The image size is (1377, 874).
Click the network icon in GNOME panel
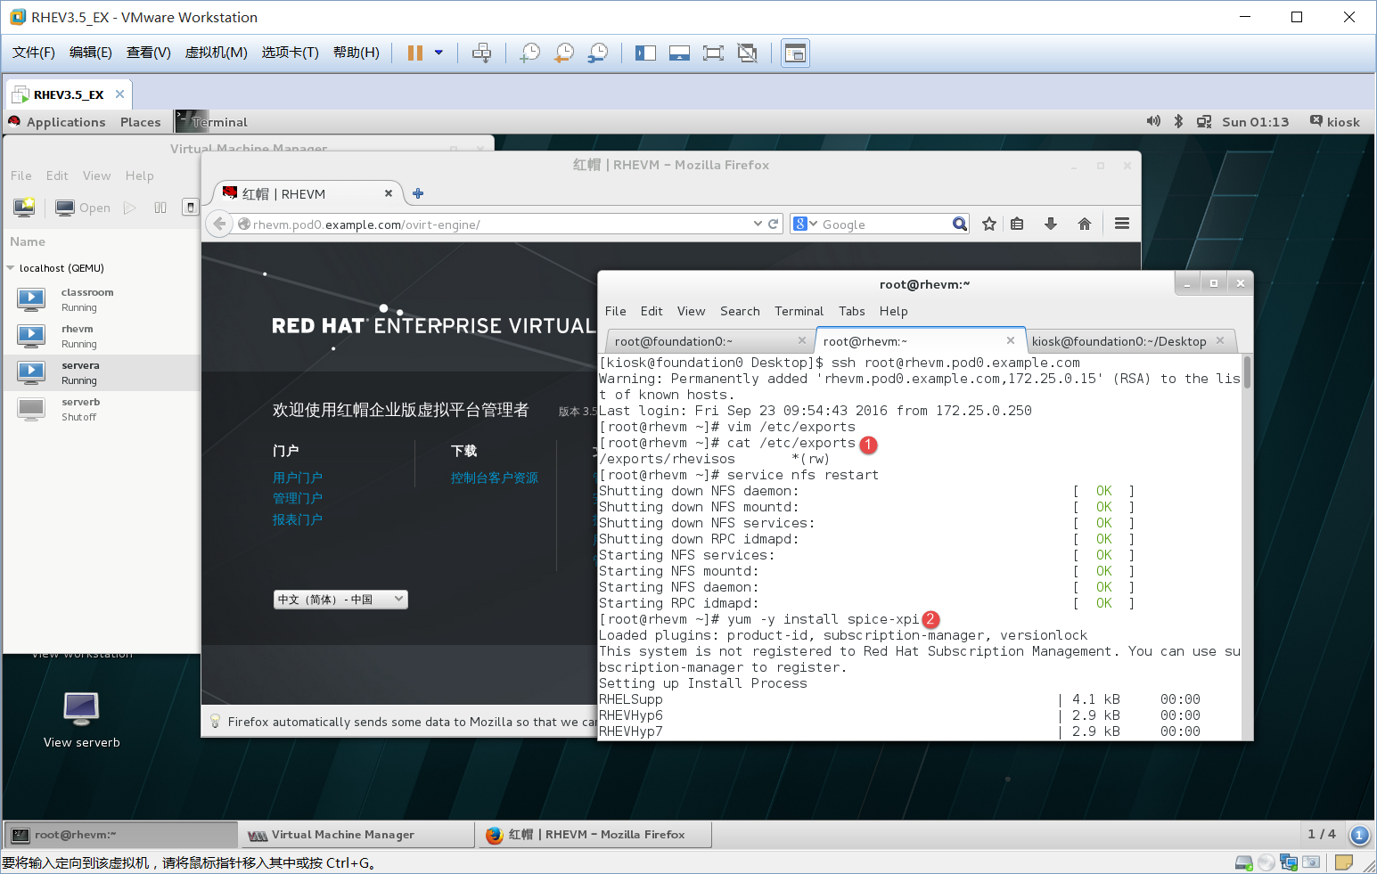(1204, 121)
